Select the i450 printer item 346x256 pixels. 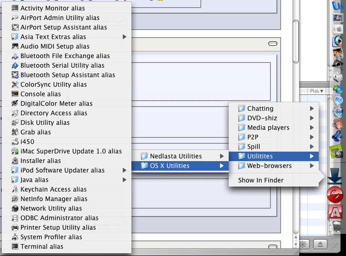click(67, 142)
